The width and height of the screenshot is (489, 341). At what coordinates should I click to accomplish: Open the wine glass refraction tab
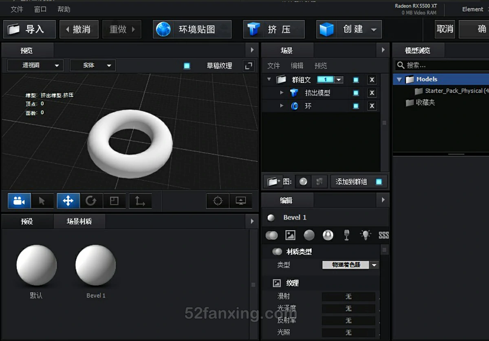click(x=347, y=235)
